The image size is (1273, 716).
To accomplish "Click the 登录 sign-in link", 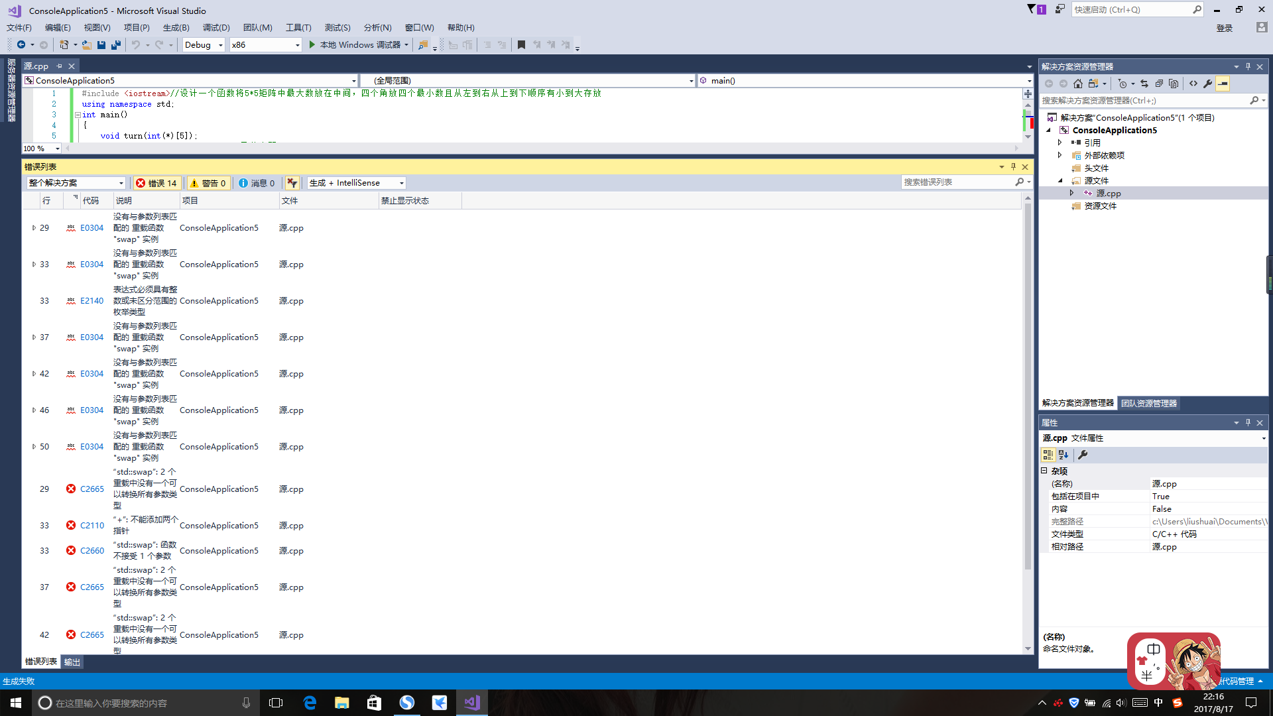I will (x=1225, y=28).
